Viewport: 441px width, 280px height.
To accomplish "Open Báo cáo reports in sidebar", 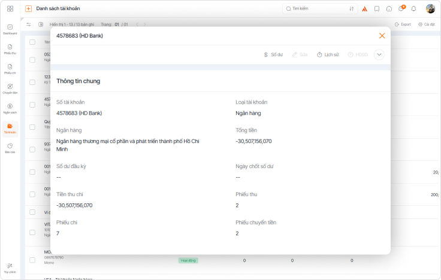I will (10, 148).
